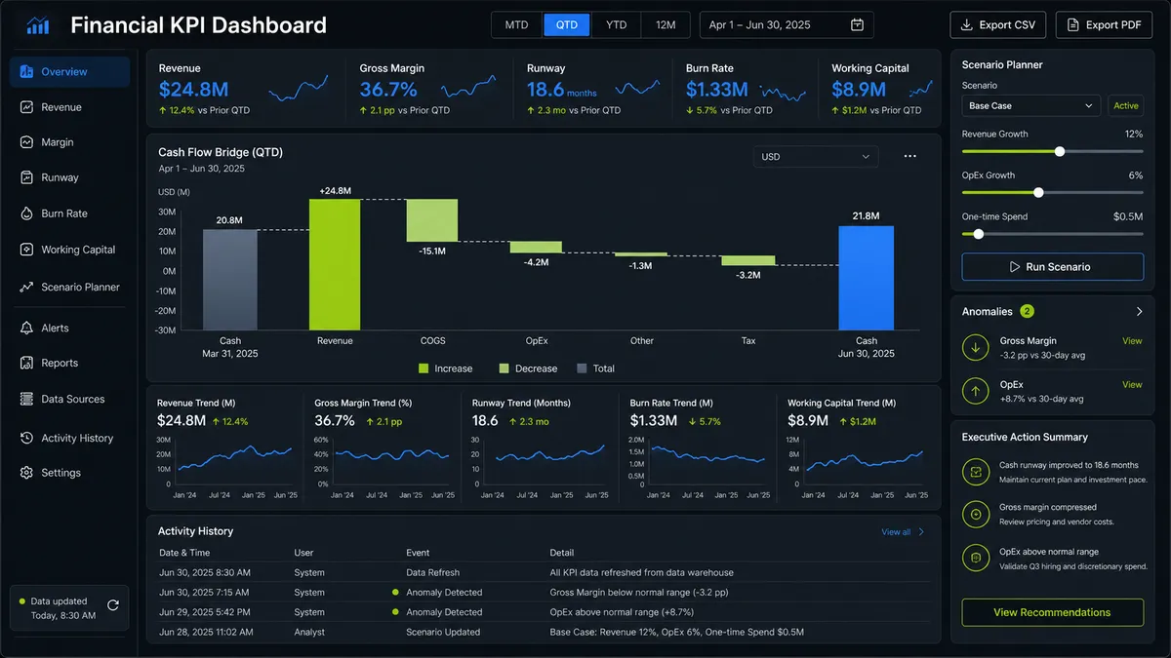Click the Margin sidebar icon
Image resolution: width=1171 pixels, height=658 pixels.
click(x=26, y=142)
